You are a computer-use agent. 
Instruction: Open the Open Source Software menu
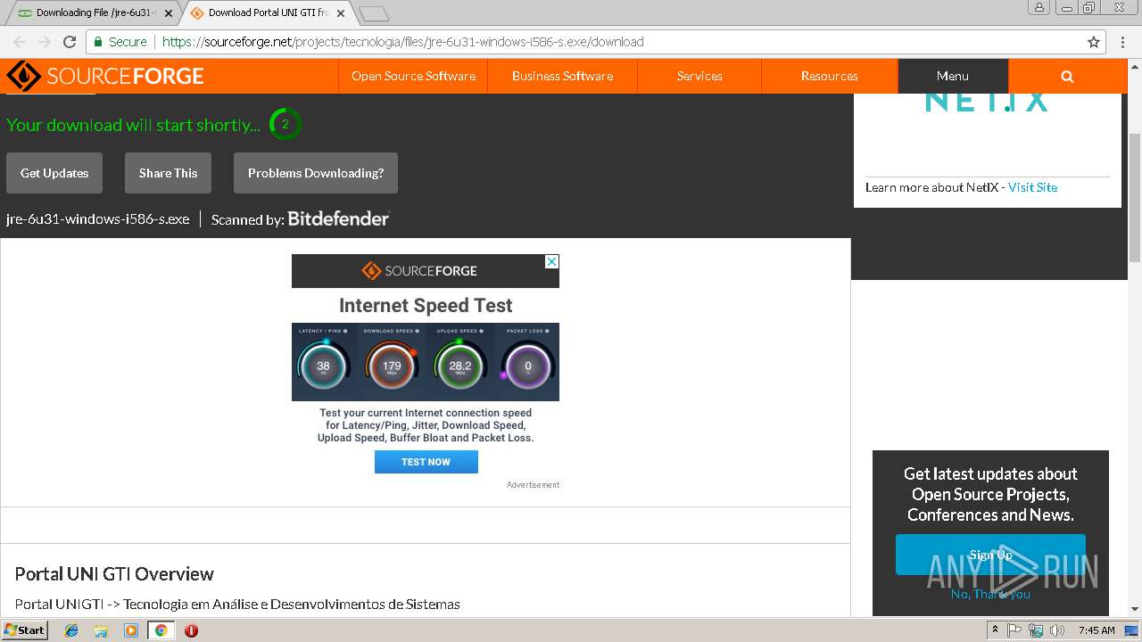(x=413, y=76)
